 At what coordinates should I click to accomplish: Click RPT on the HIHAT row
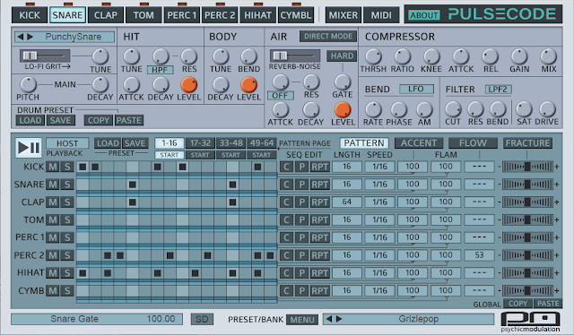point(319,273)
